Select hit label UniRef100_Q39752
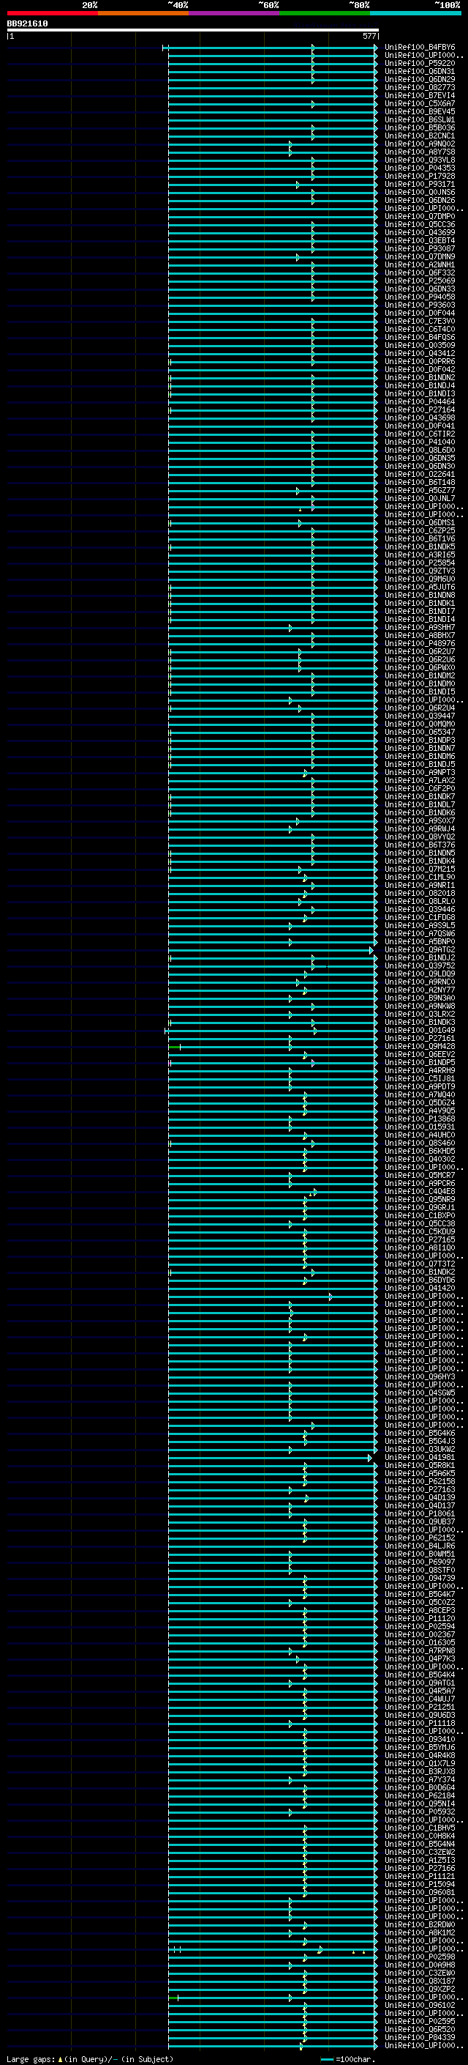 click(x=420, y=965)
